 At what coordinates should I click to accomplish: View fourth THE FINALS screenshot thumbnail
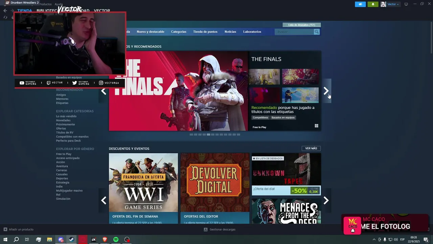pos(300,95)
